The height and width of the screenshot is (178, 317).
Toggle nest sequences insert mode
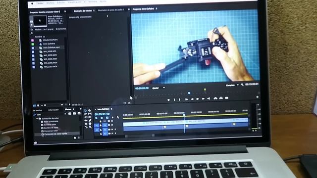pos(96,118)
